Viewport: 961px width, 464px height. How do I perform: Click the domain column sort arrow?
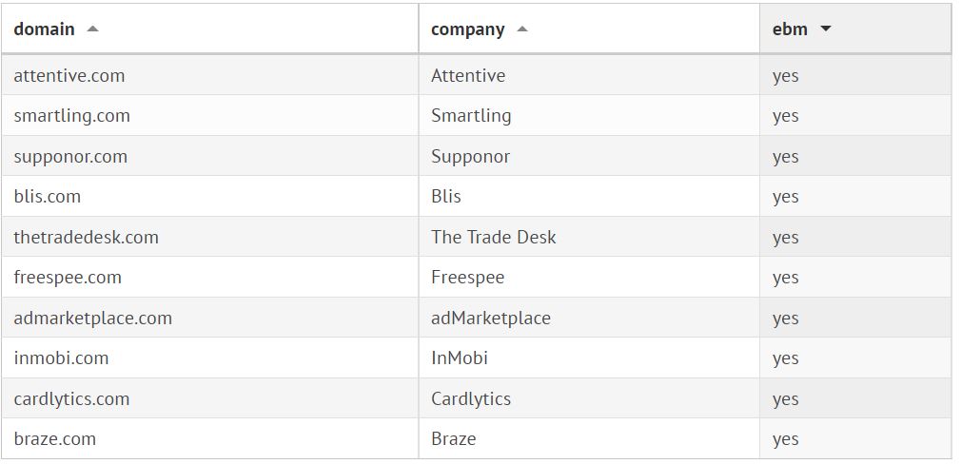click(x=92, y=29)
